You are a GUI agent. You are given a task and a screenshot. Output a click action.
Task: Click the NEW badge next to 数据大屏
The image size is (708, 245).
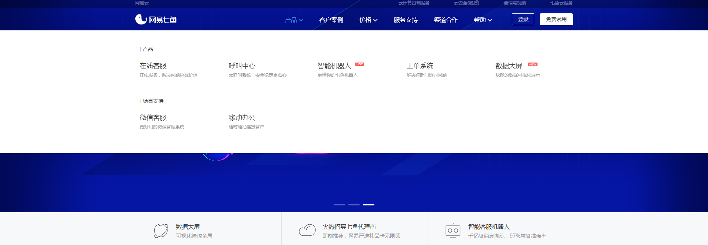[533, 64]
